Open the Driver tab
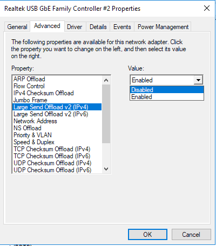Screen dimensions: 216x246 coord(75,27)
